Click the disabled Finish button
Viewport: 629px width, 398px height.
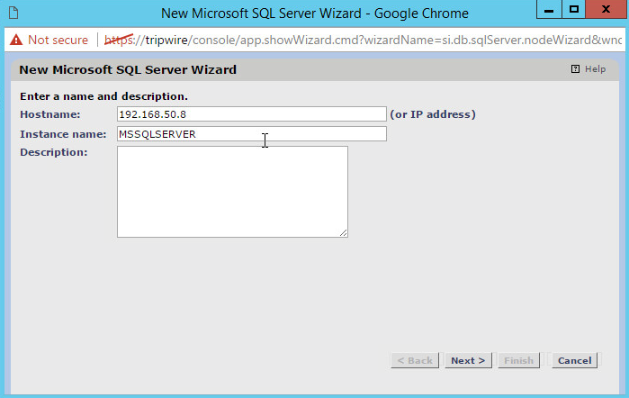point(518,360)
